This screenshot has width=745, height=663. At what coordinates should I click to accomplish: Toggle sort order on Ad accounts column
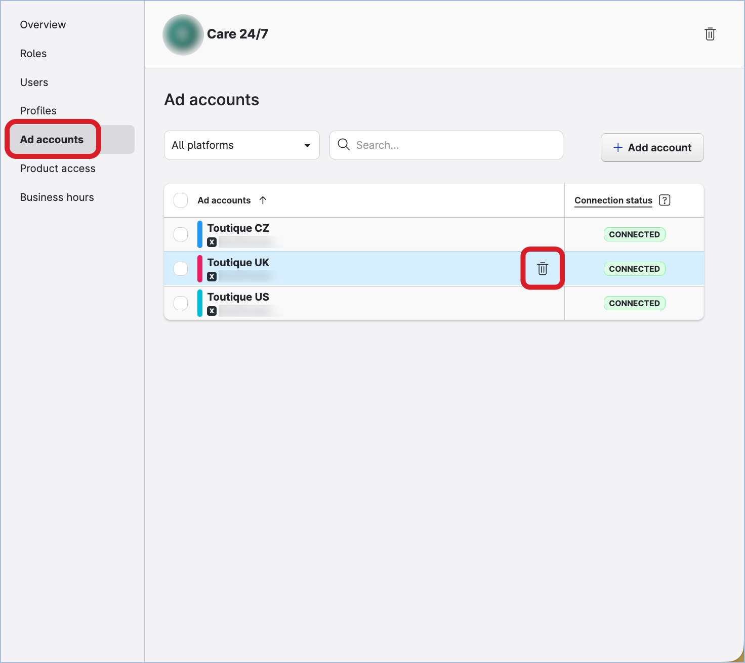click(264, 200)
